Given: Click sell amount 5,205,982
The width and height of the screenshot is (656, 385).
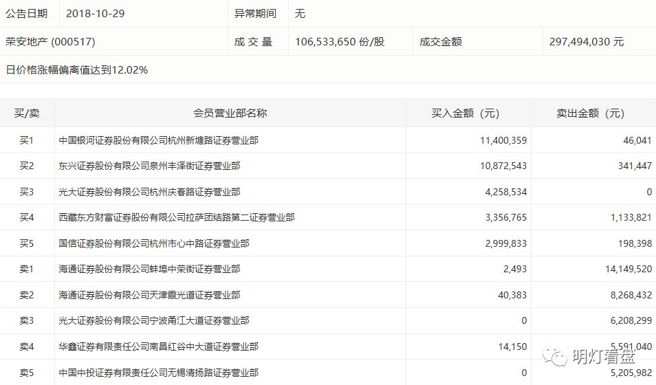Looking at the screenshot, I should 631,373.
